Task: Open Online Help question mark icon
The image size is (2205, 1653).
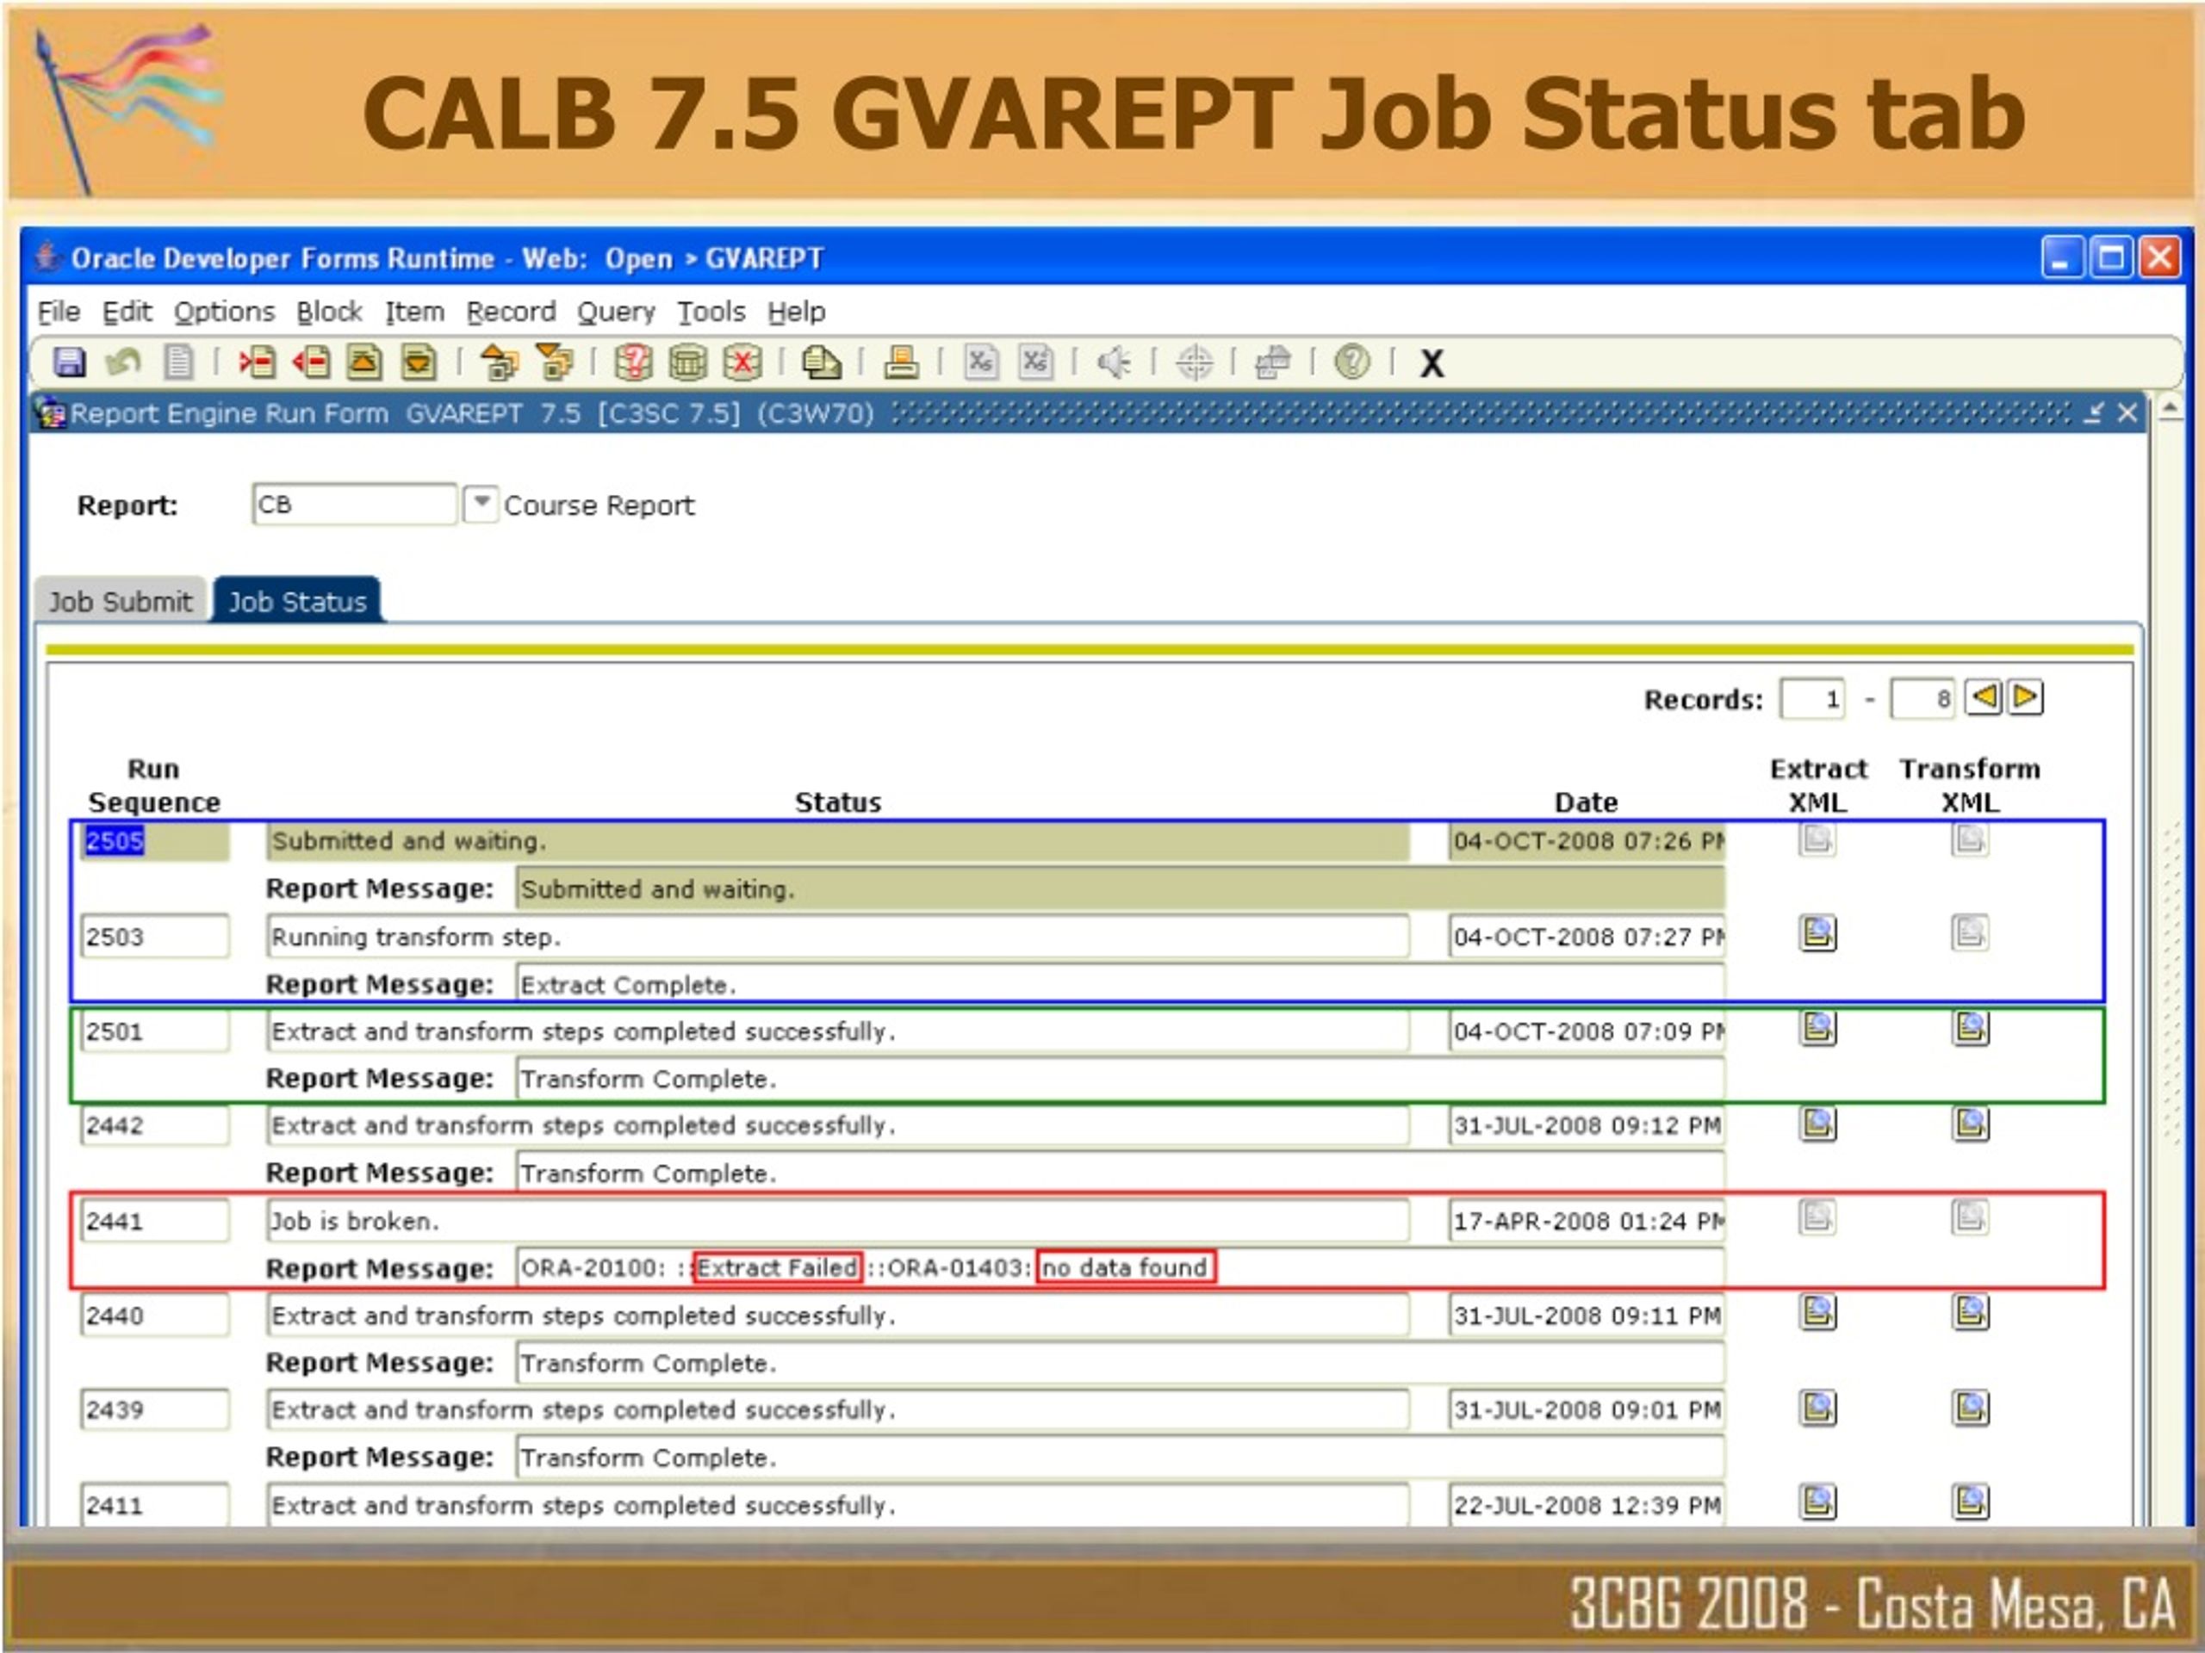Action: click(x=1351, y=362)
